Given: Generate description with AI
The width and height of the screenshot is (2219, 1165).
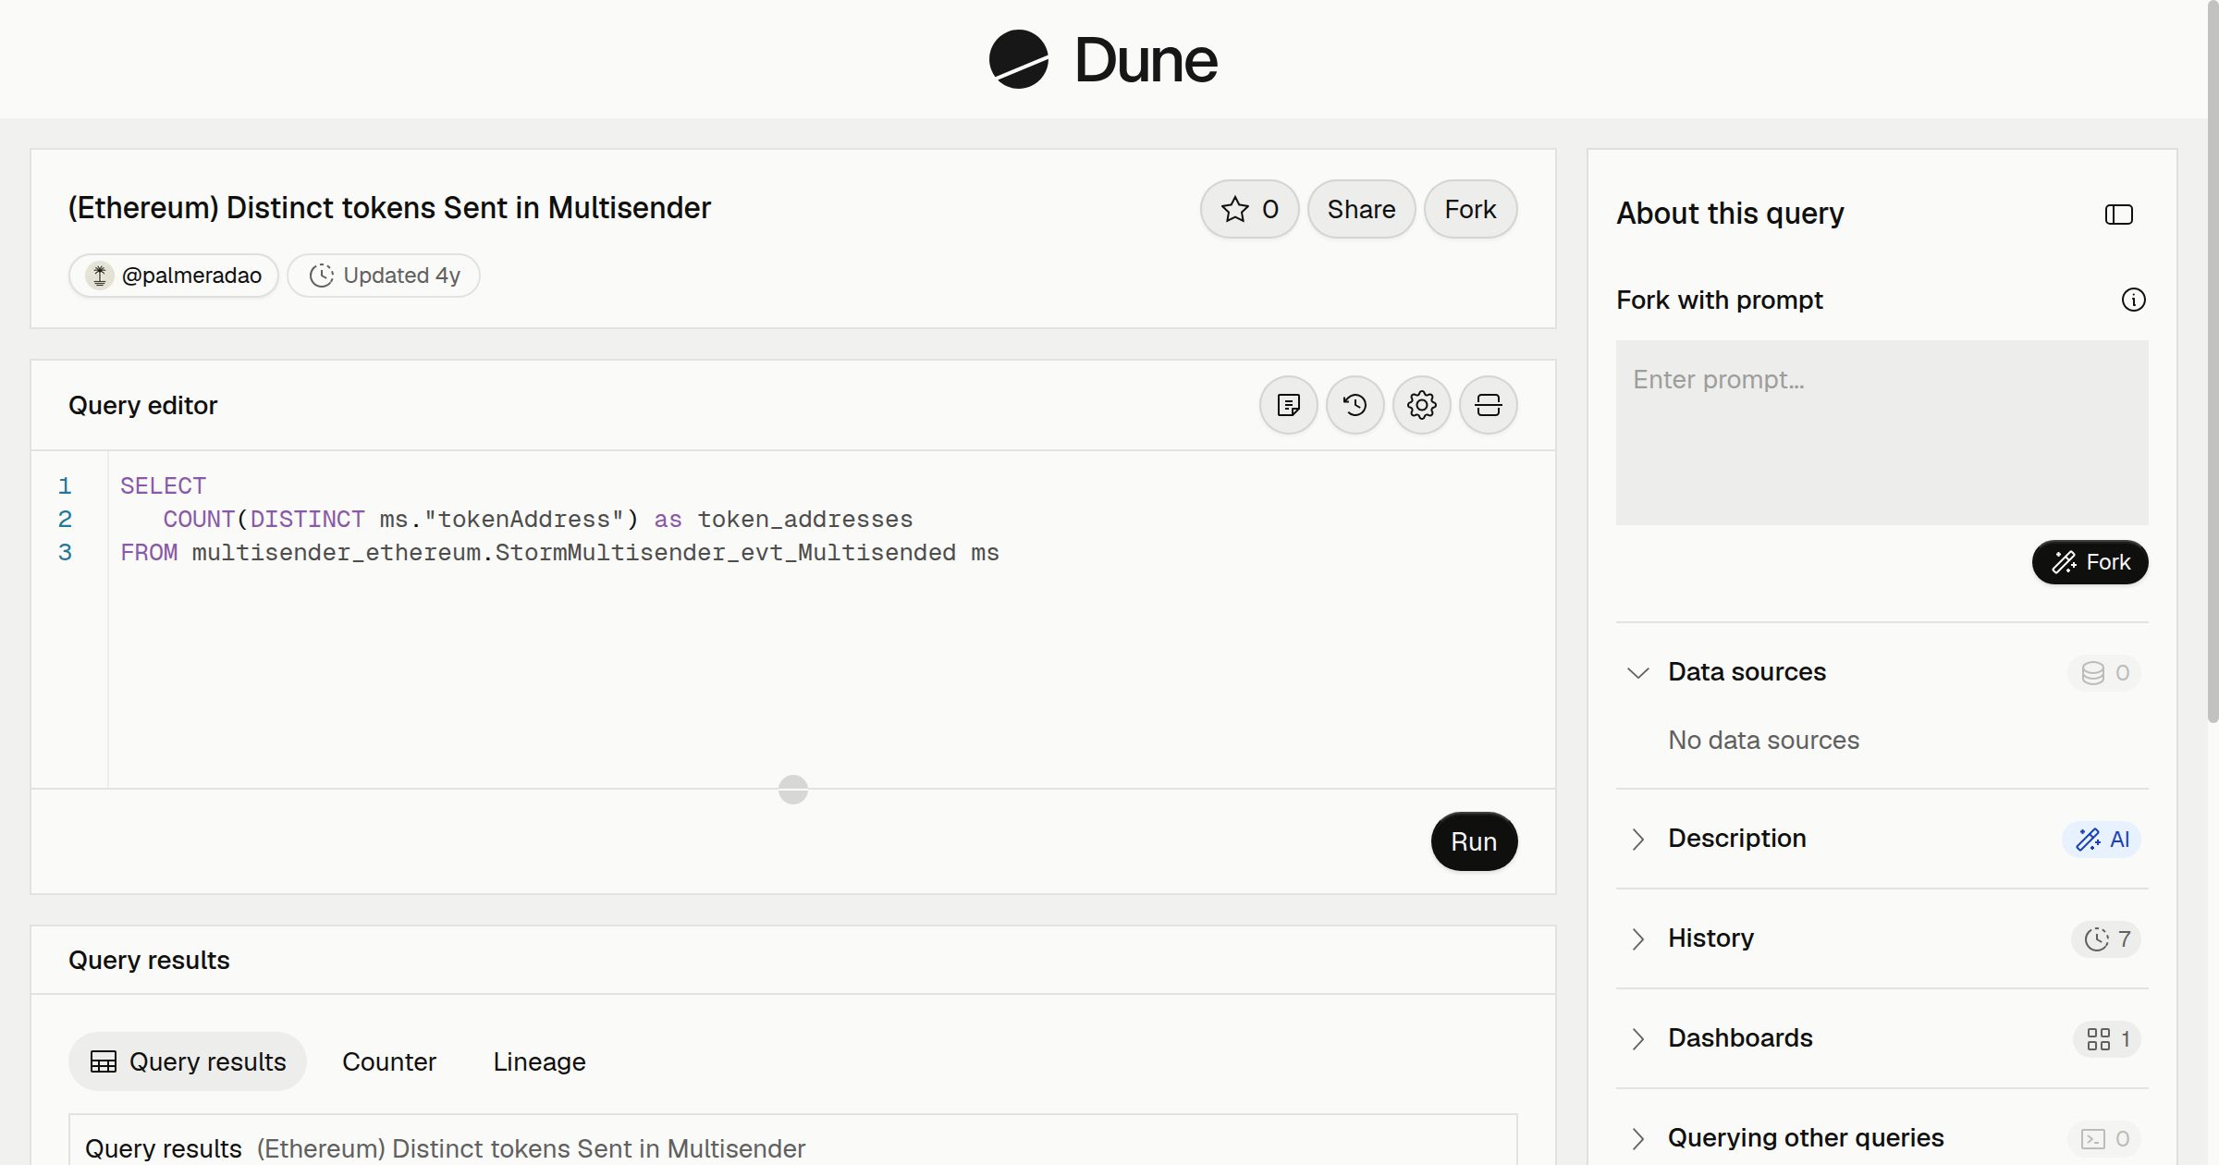Looking at the screenshot, I should (x=2102, y=839).
